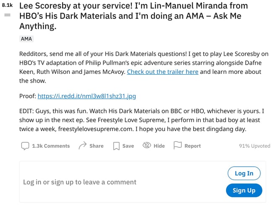273x207 pixels.
Task: Click the 91% Upvoted indicator
Action: click(x=255, y=146)
